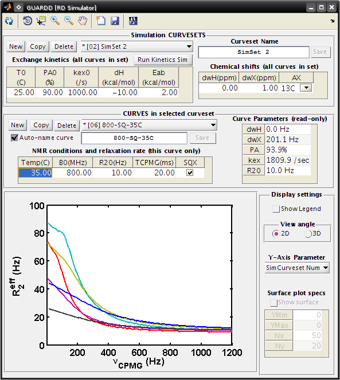Select the Zoom Out magnifier tool

[x=69, y=21]
